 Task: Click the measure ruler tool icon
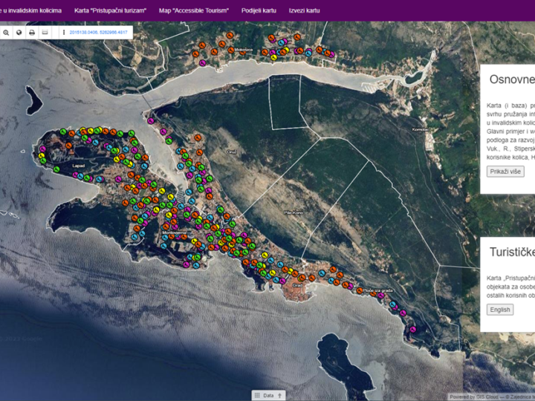[45, 33]
